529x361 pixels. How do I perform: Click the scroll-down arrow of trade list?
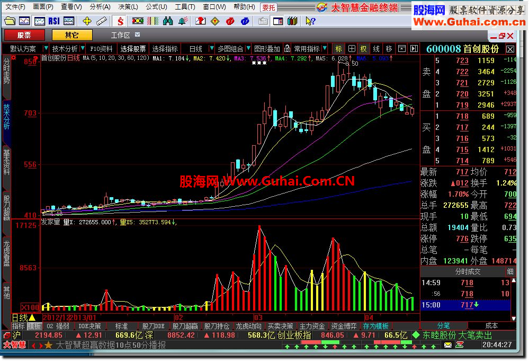[x=514, y=318]
